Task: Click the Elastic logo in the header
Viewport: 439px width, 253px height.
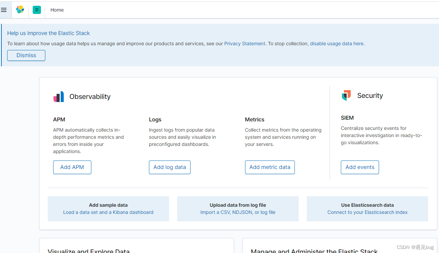Action: click(20, 10)
